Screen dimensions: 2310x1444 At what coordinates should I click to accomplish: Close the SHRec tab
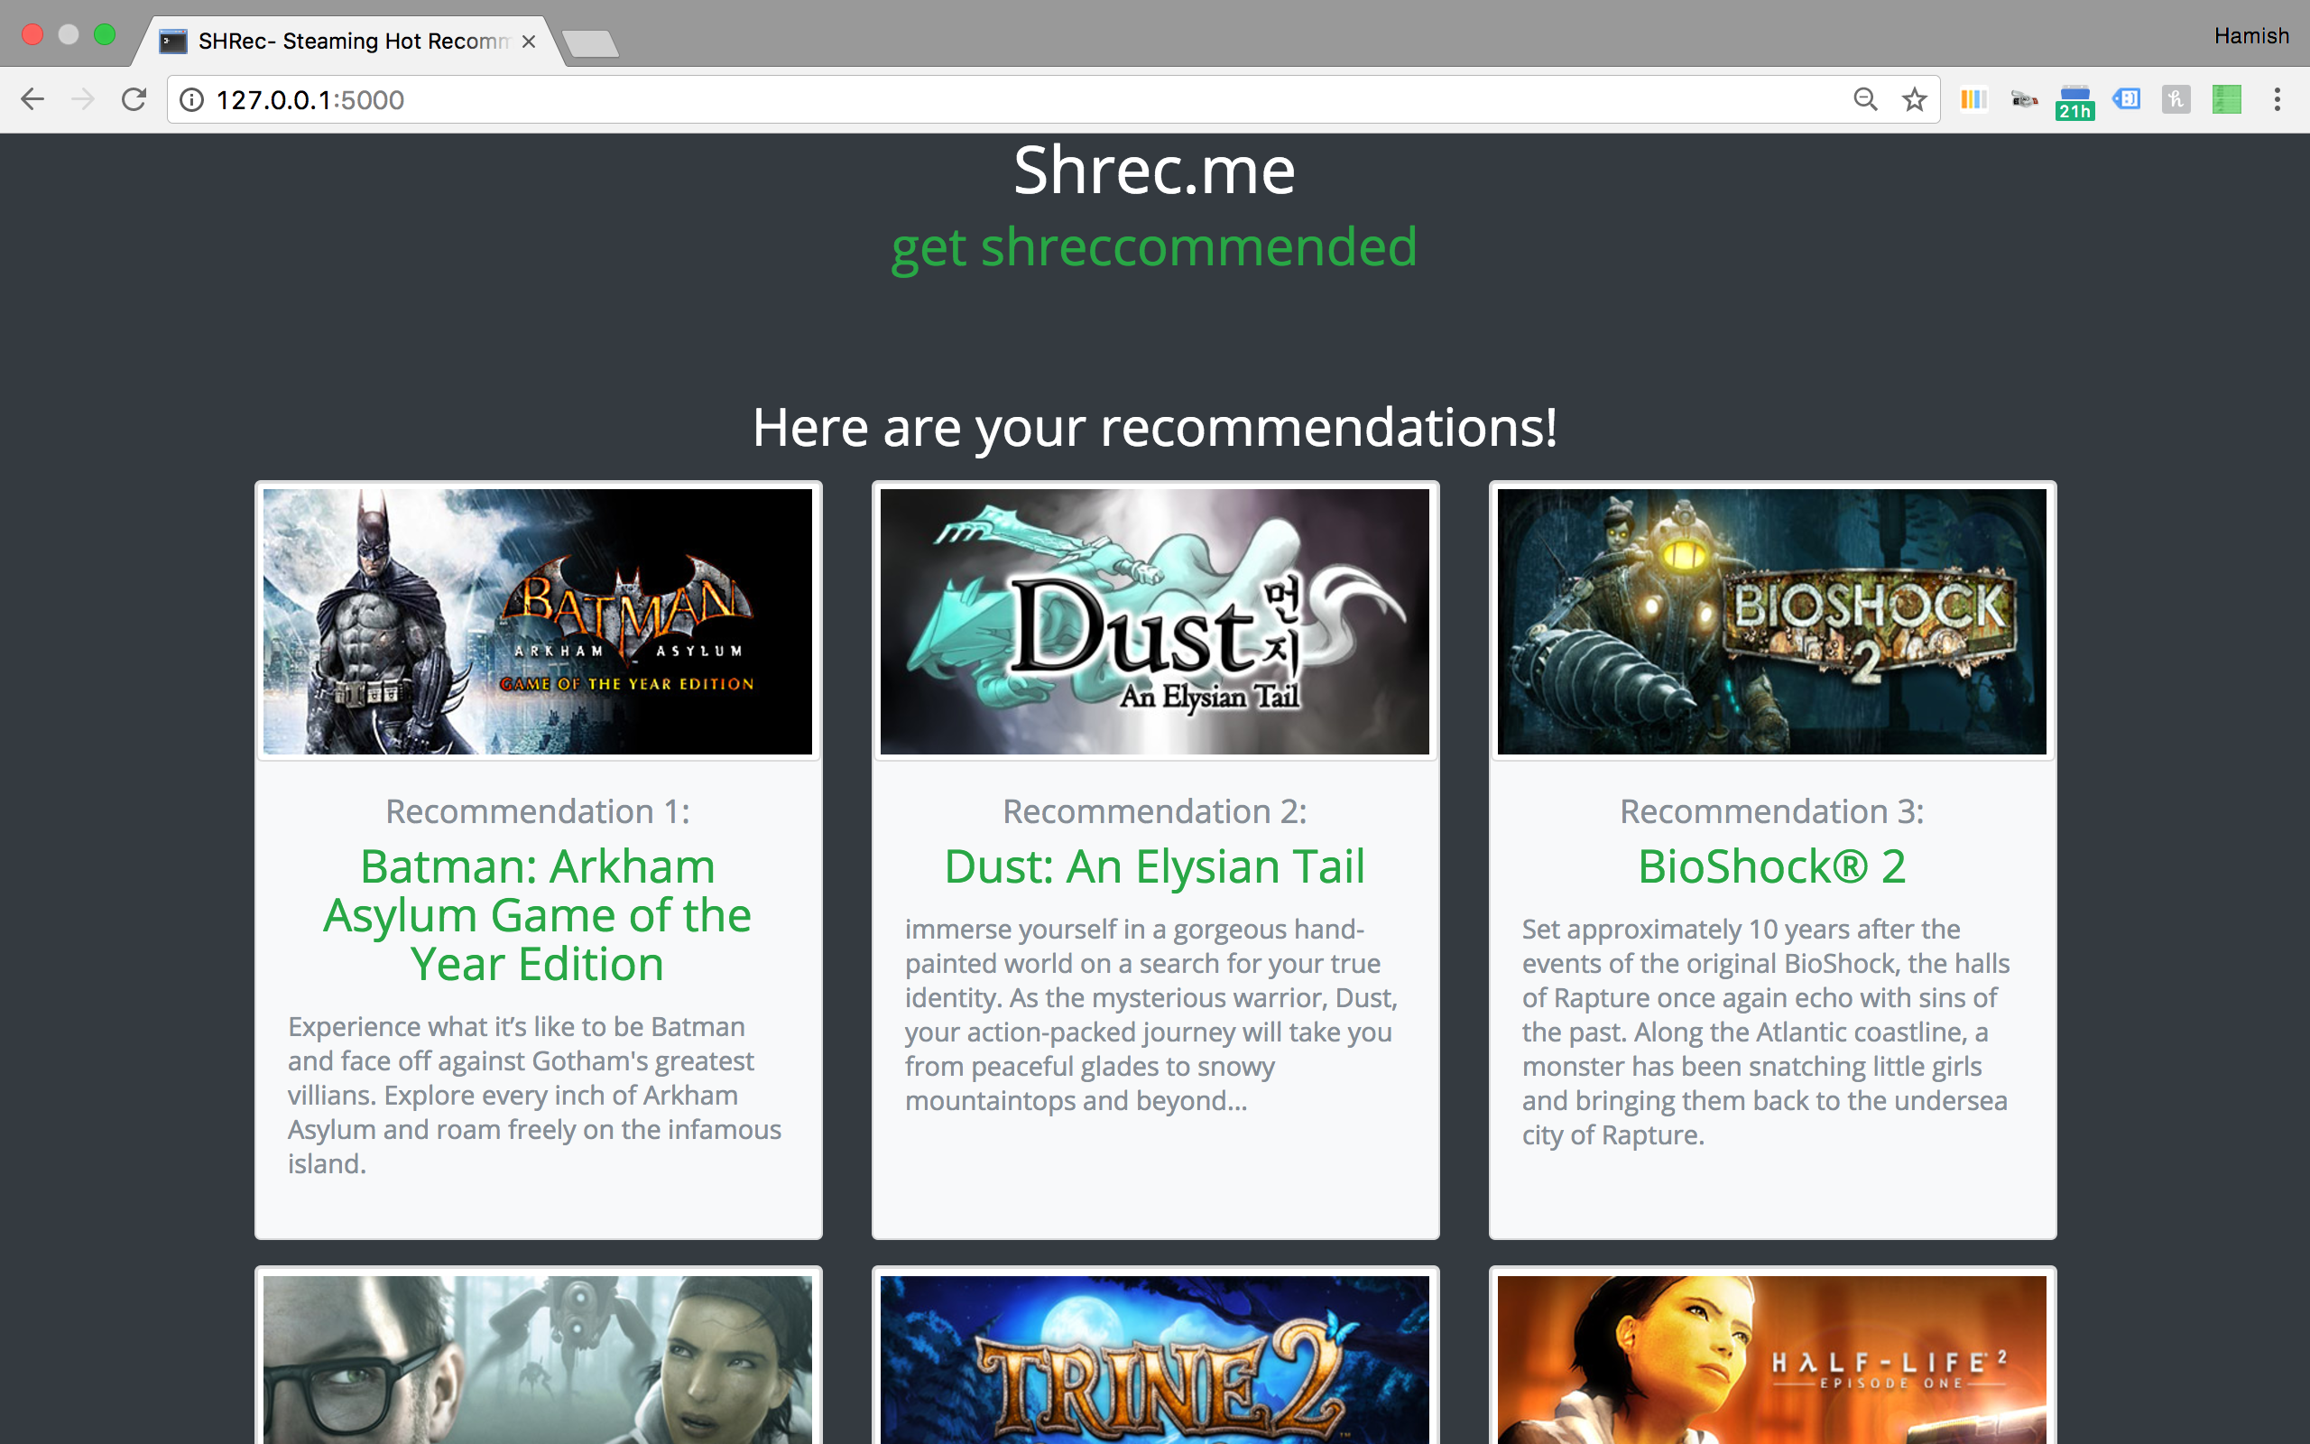(x=529, y=42)
